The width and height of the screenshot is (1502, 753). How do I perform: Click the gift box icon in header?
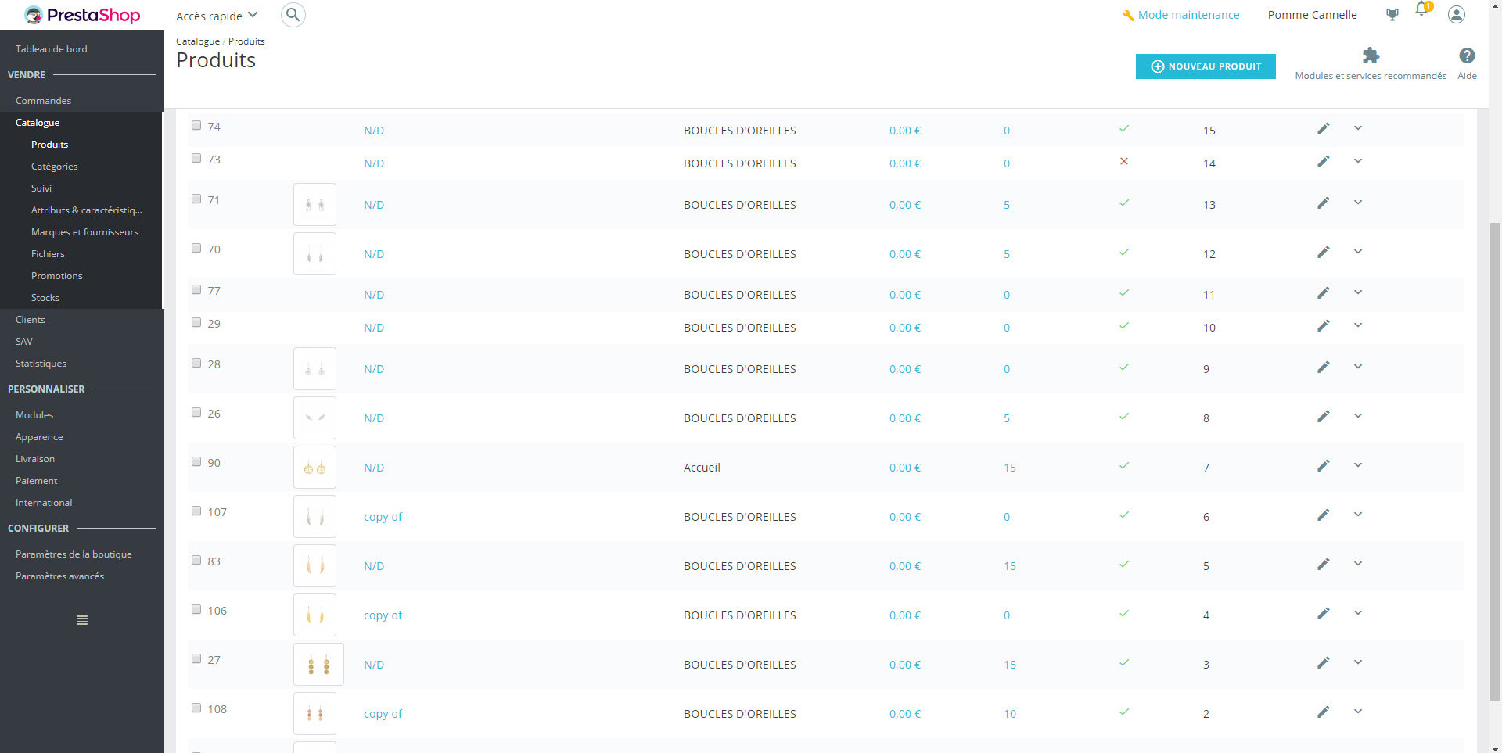pyautogui.click(x=1392, y=14)
